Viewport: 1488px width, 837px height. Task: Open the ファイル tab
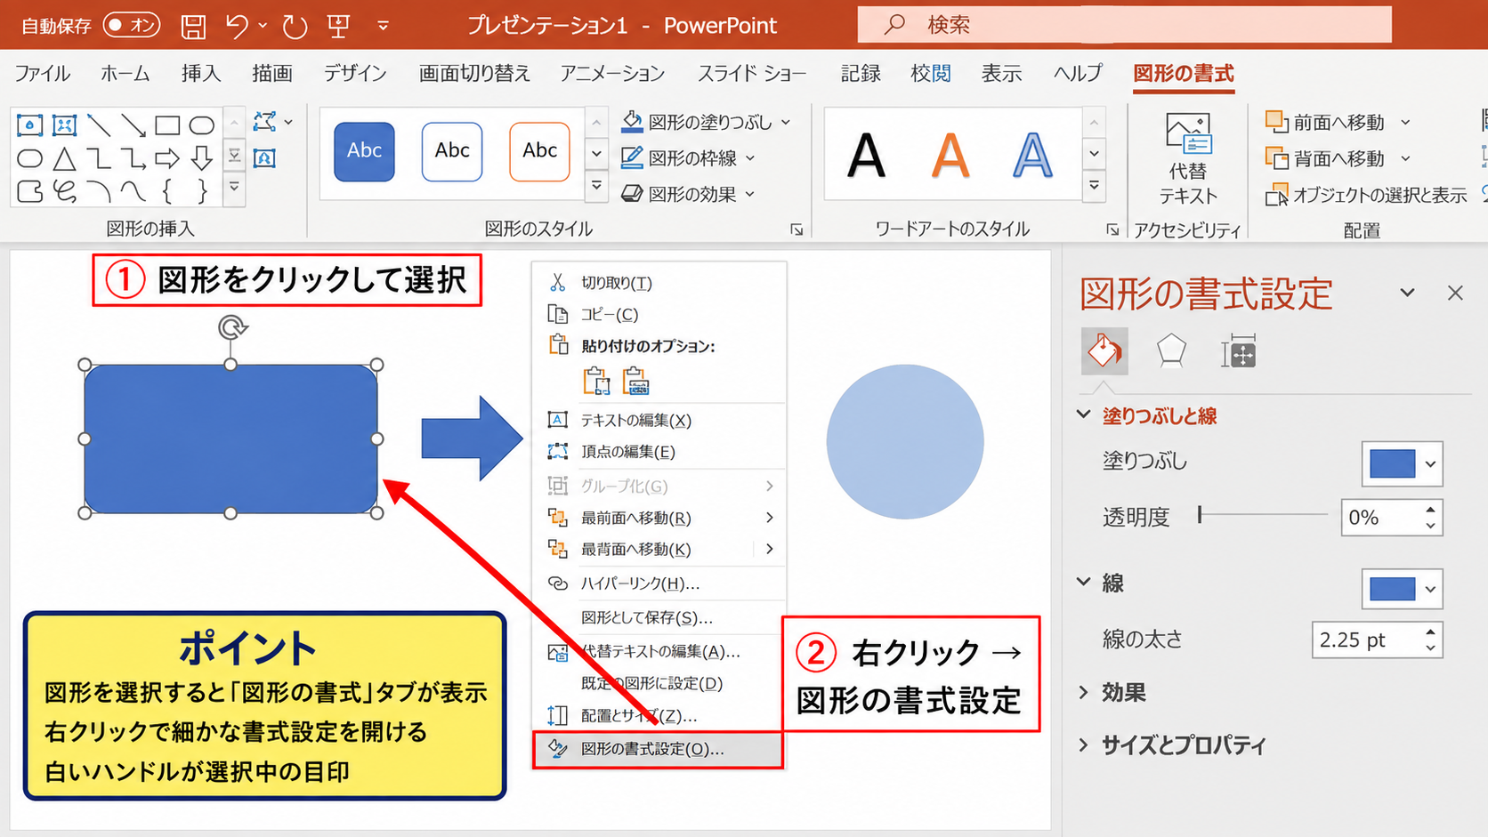(x=43, y=73)
